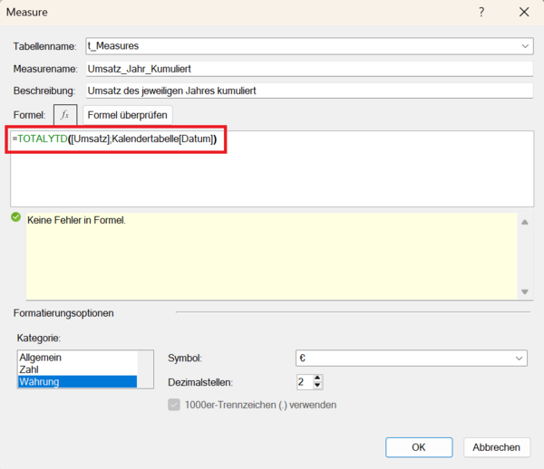Select the Allgemein category

point(41,358)
